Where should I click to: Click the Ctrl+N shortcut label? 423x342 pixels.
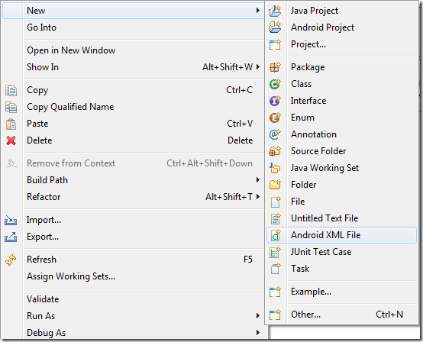pyautogui.click(x=389, y=315)
